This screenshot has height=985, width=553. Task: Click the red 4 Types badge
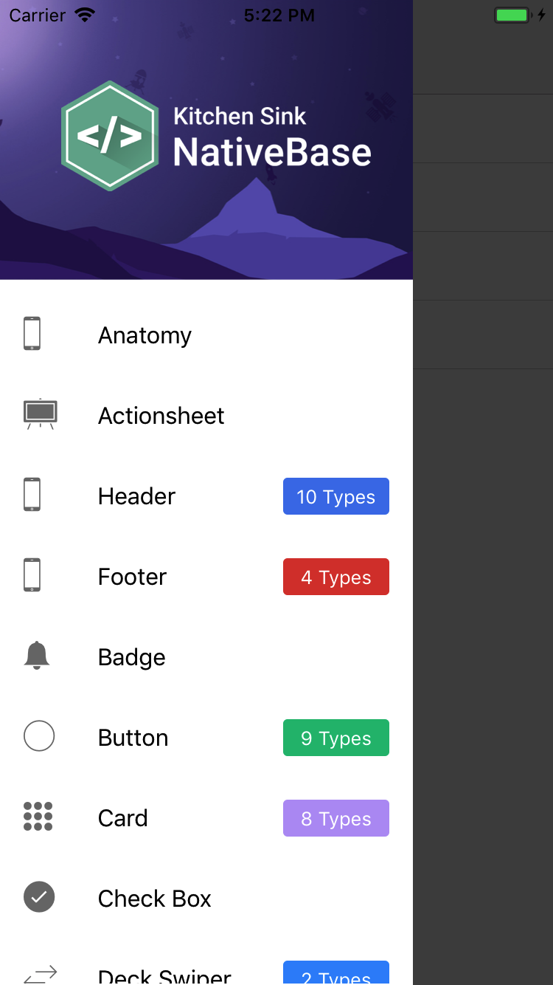[x=336, y=577]
